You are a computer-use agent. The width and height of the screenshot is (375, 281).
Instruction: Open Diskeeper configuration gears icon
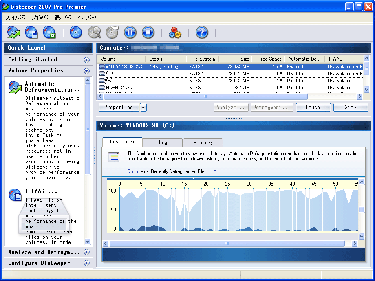pos(175,32)
